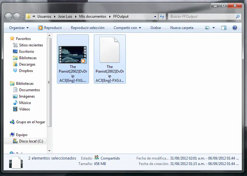The width and height of the screenshot is (247, 176).
Task: Click navigation pane scroll up arrow
Action: pos(49,36)
